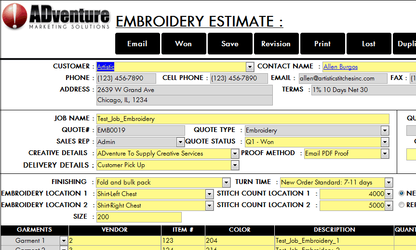This screenshot has width=416, height=250.
Task: Click the EMBROIDERY ESTIMATE title
Action: [200, 22]
